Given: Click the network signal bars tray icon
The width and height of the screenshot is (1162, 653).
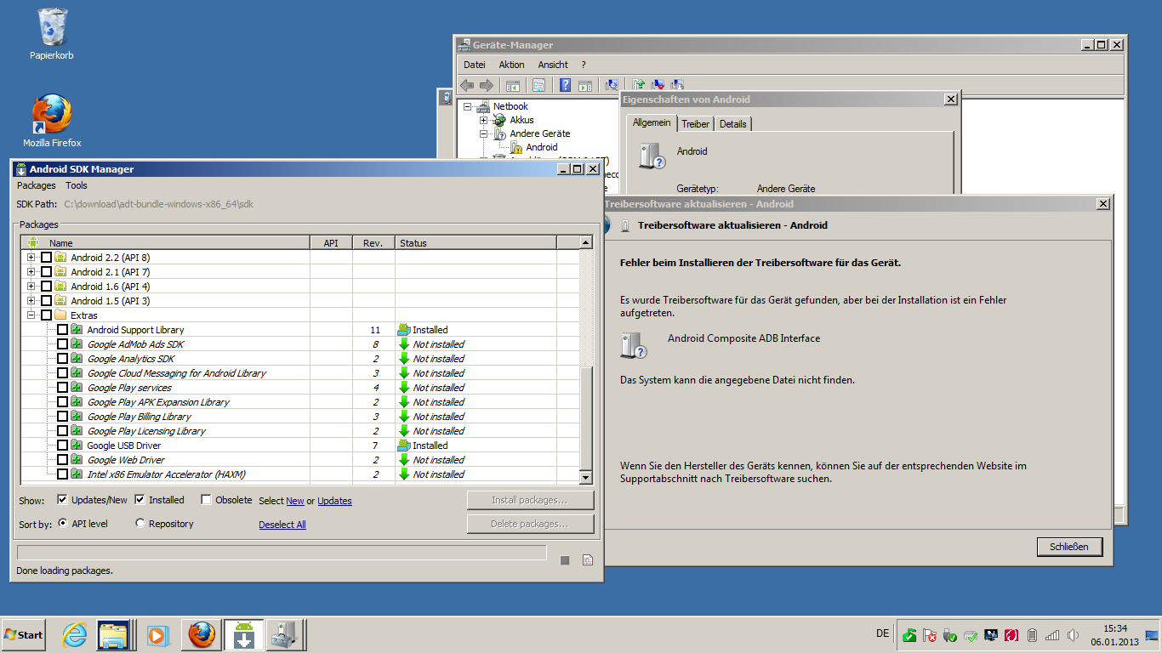Looking at the screenshot, I should [1053, 635].
